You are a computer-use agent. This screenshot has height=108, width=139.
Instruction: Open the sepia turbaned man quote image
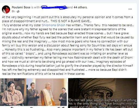103,93
